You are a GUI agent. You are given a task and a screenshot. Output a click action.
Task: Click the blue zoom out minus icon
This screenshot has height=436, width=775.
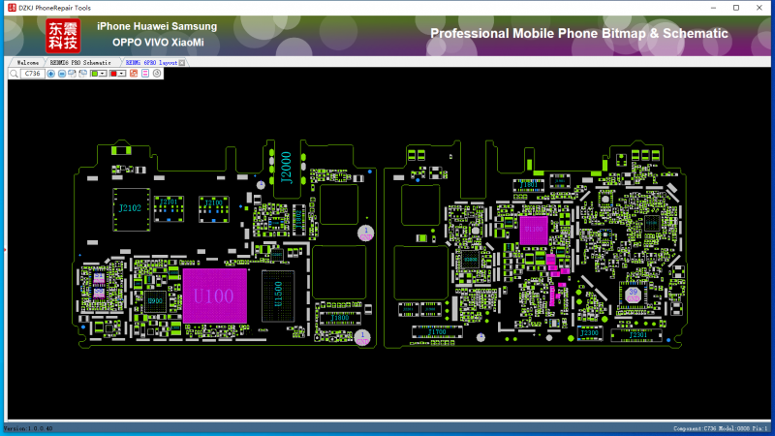coord(62,74)
